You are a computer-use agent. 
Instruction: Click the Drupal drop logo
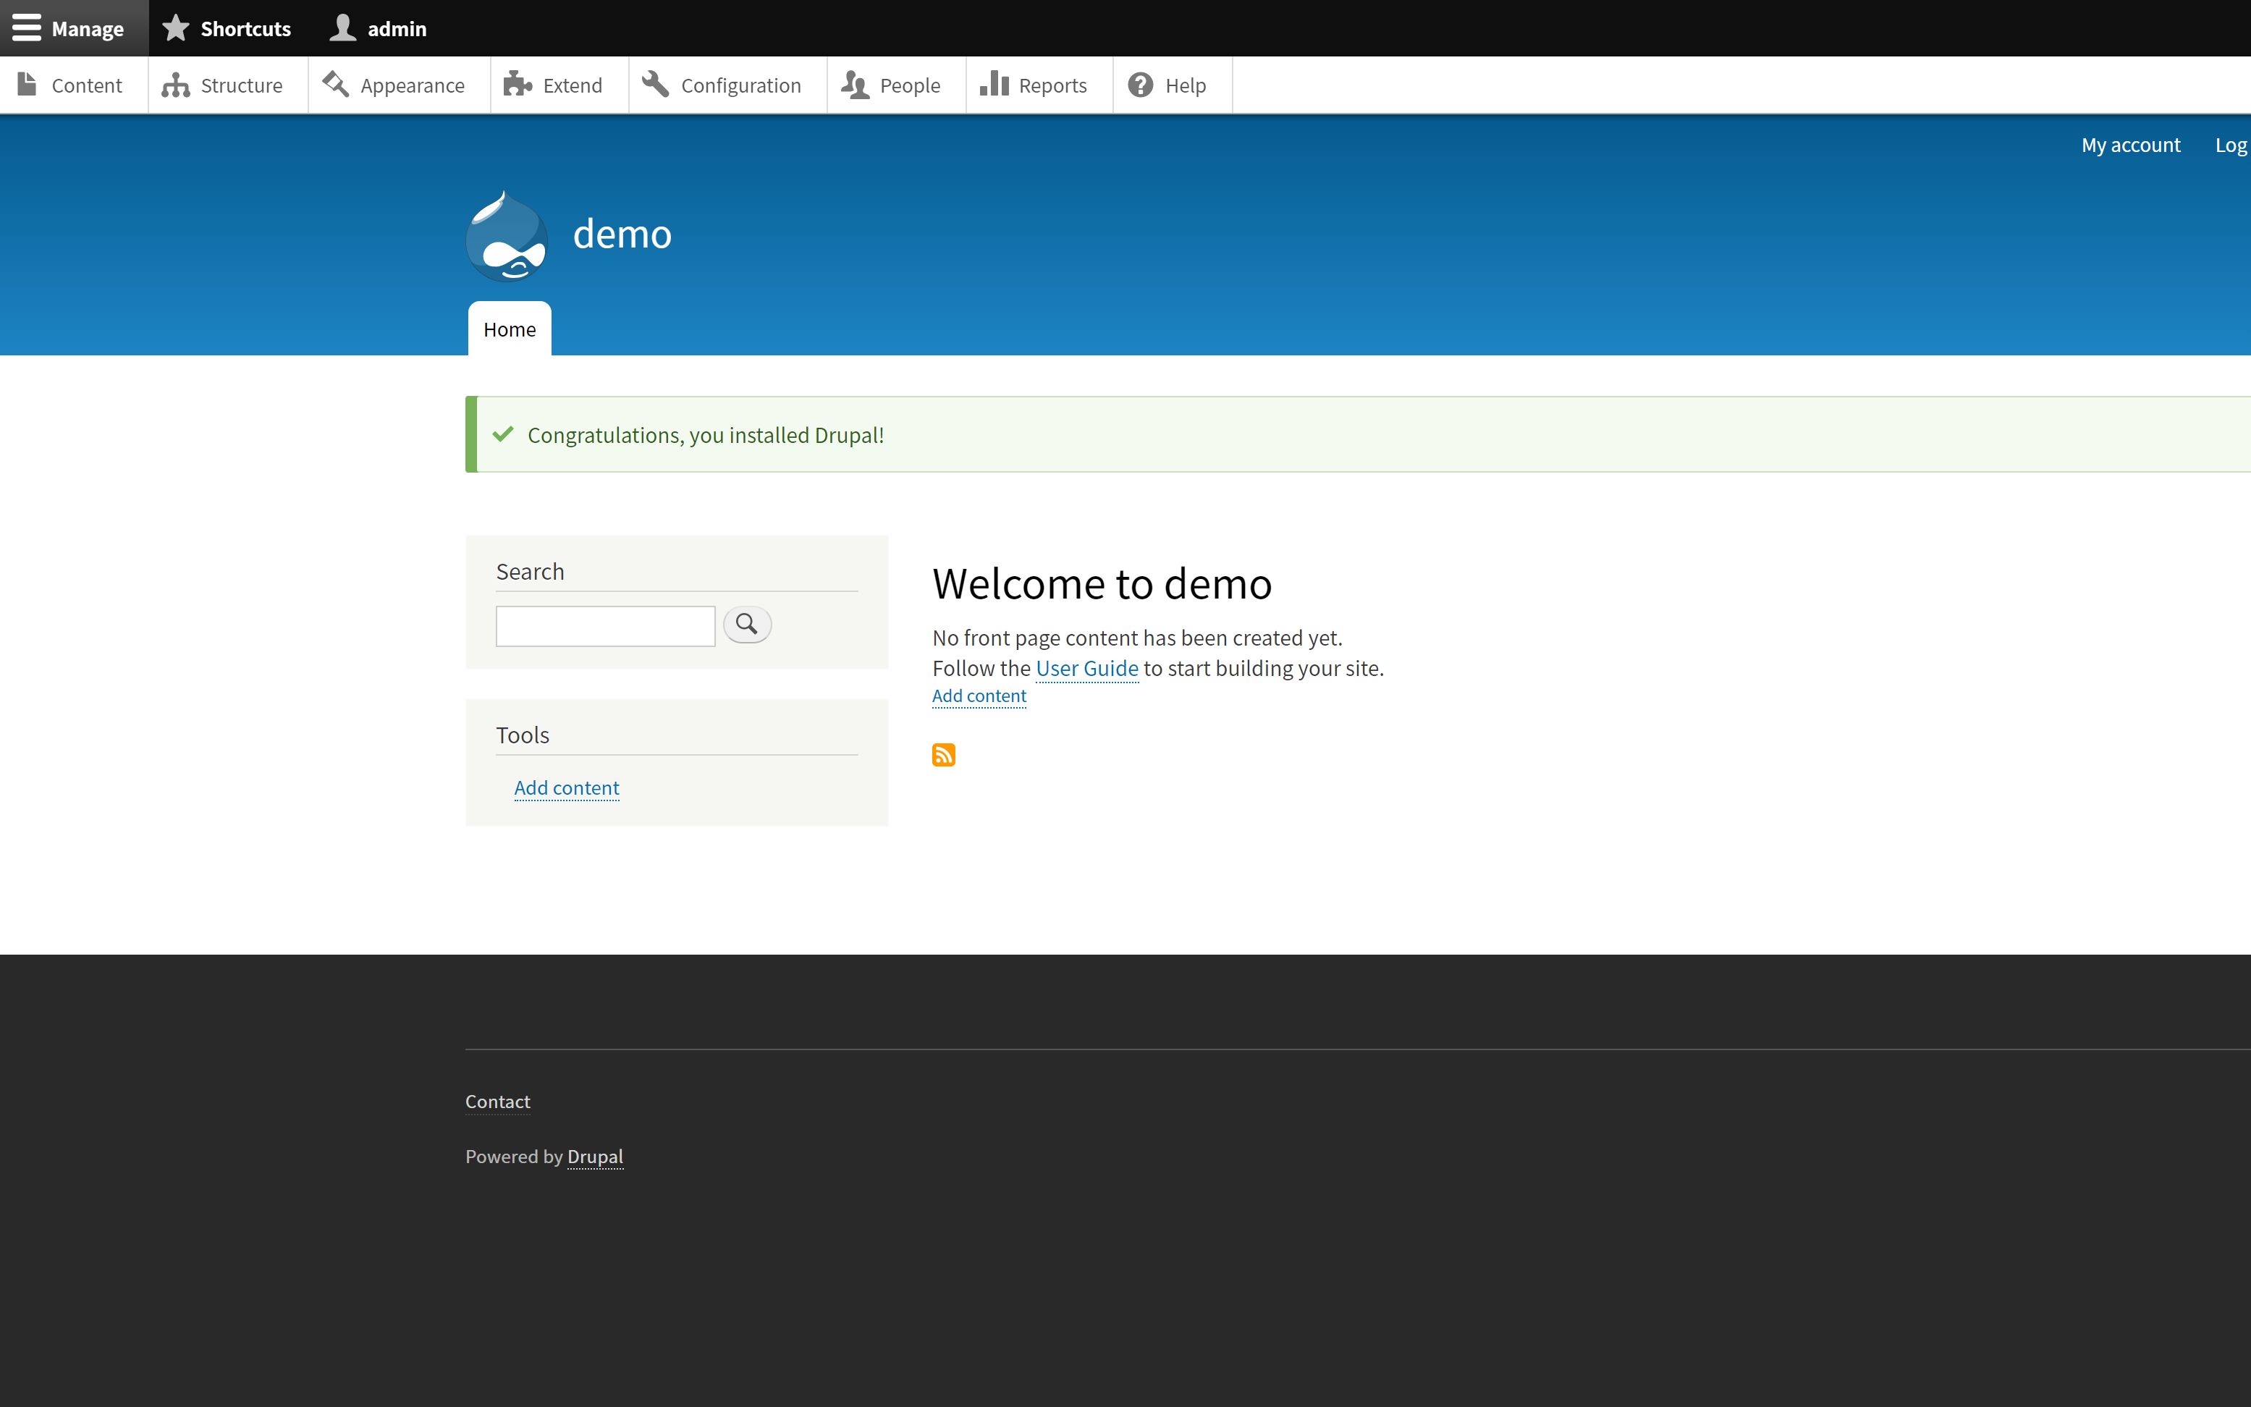click(506, 235)
